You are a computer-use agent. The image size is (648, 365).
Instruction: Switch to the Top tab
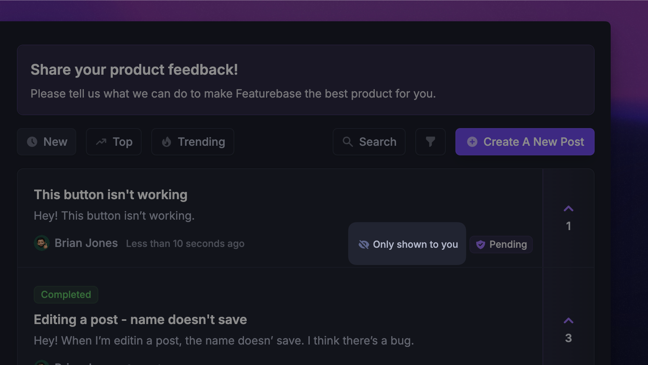[114, 141]
